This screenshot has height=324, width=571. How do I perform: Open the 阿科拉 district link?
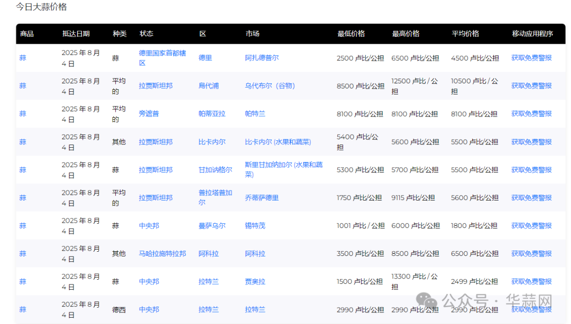(208, 254)
